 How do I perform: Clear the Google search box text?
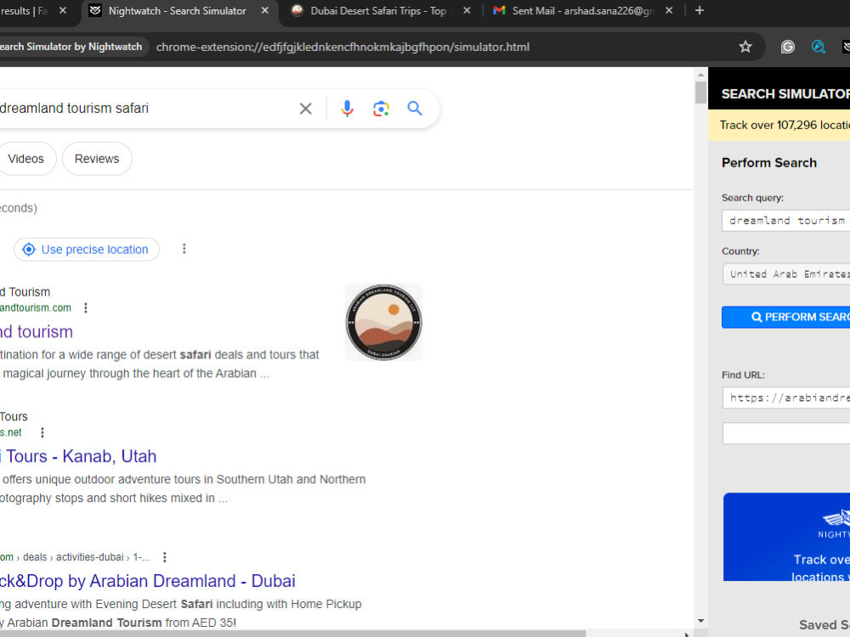point(306,109)
